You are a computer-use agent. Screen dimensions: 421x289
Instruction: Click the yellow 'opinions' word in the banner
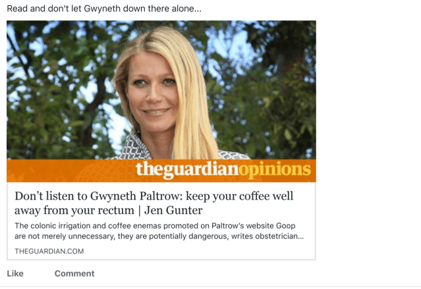[275, 170]
